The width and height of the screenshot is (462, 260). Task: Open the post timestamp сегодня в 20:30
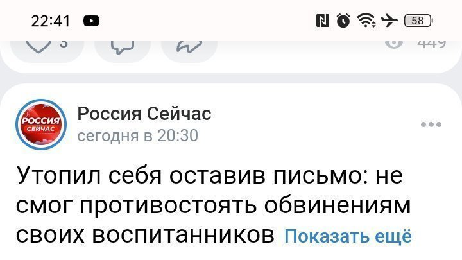(x=137, y=135)
